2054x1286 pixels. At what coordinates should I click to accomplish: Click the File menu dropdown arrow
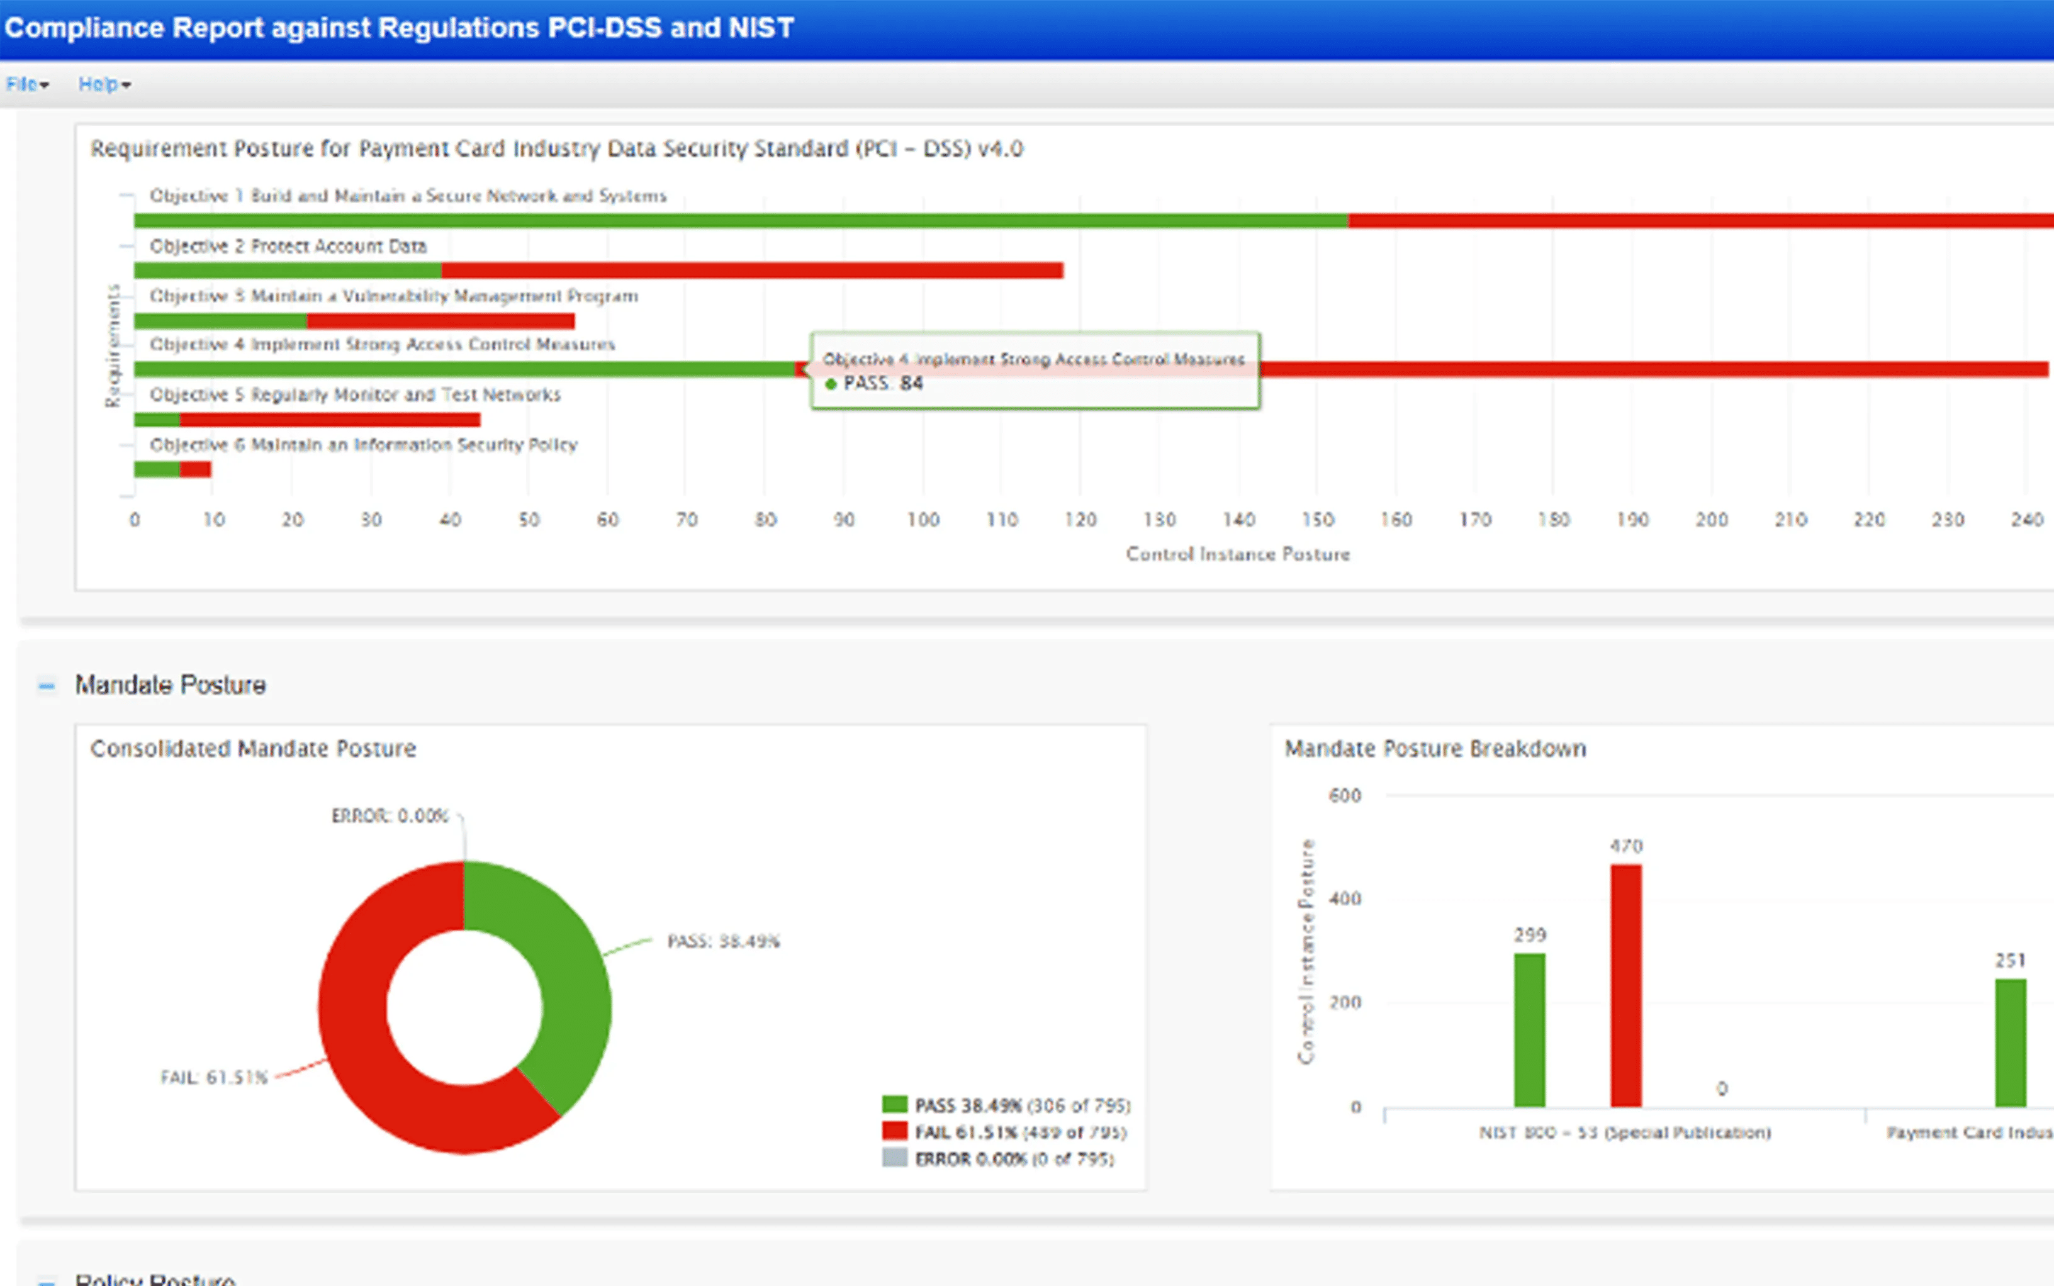[44, 85]
